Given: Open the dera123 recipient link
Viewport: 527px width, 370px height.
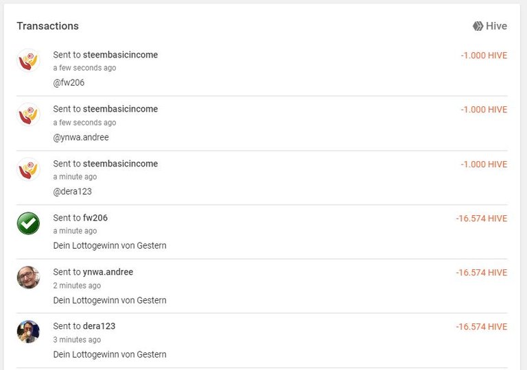Looking at the screenshot, I should pos(99,326).
